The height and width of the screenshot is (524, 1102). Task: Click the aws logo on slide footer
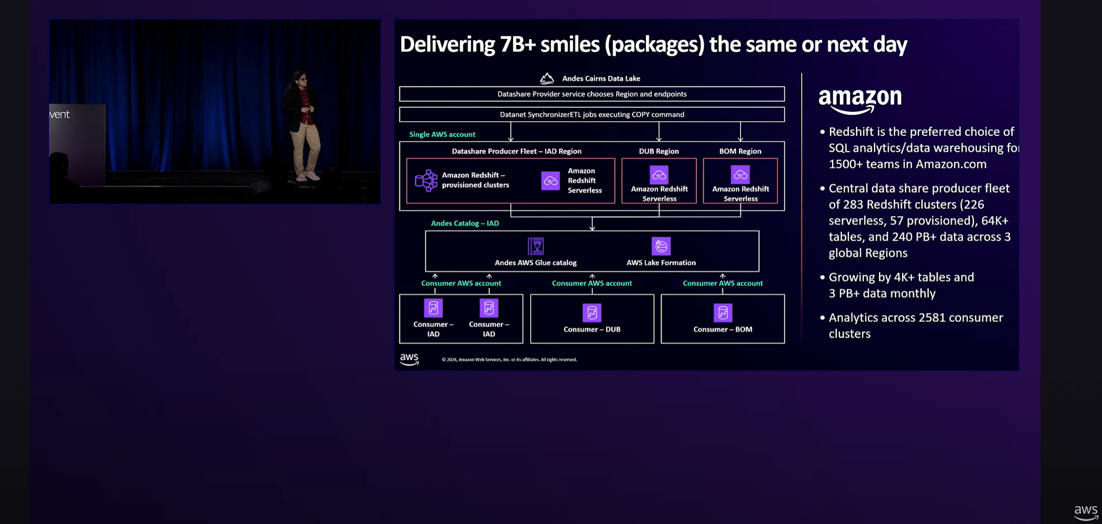click(409, 359)
